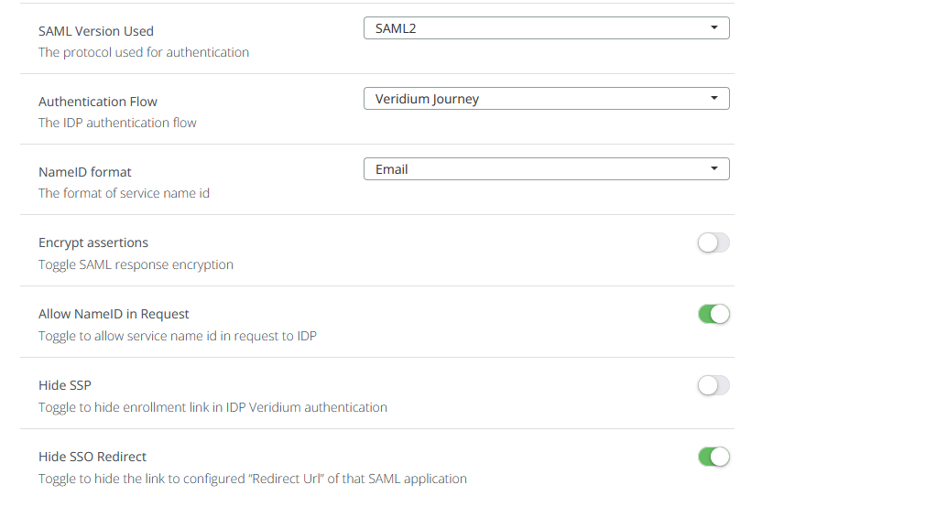The image size is (936, 517).
Task: Click 'The IDP authentication flow' description text
Action: (x=117, y=123)
